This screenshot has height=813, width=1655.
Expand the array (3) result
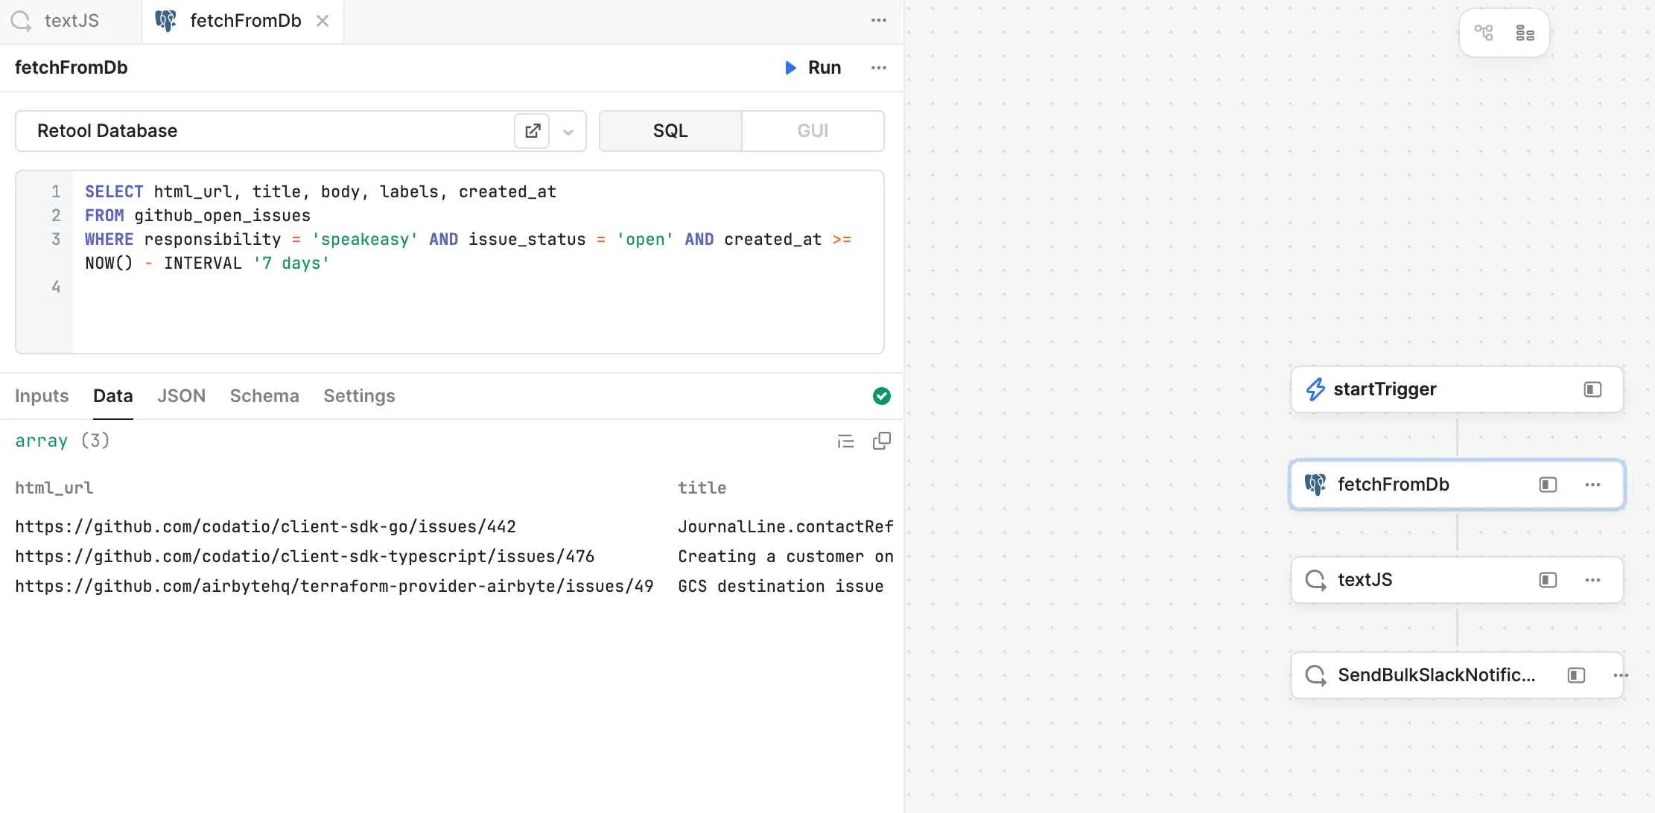pyautogui.click(x=63, y=441)
